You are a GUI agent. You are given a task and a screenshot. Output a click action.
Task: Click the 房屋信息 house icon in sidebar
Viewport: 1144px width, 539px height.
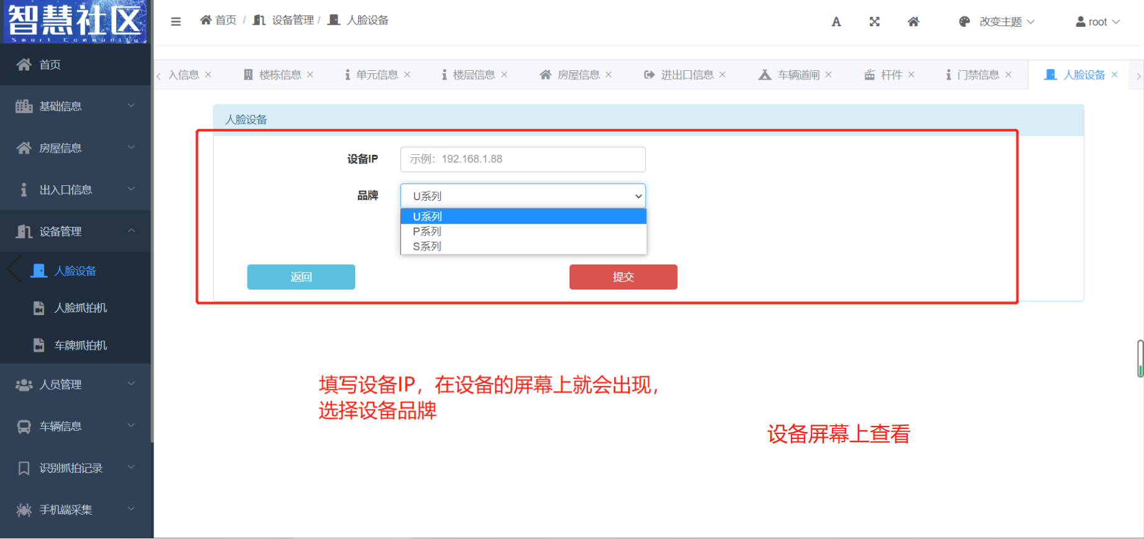coord(24,148)
